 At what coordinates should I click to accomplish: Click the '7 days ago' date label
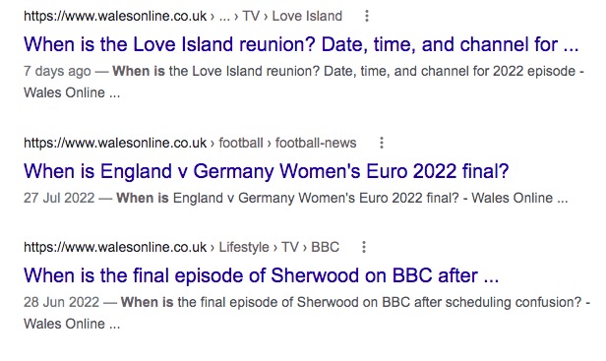57,71
